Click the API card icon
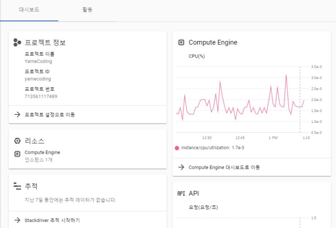This screenshot has height=228, width=336. 181,193
